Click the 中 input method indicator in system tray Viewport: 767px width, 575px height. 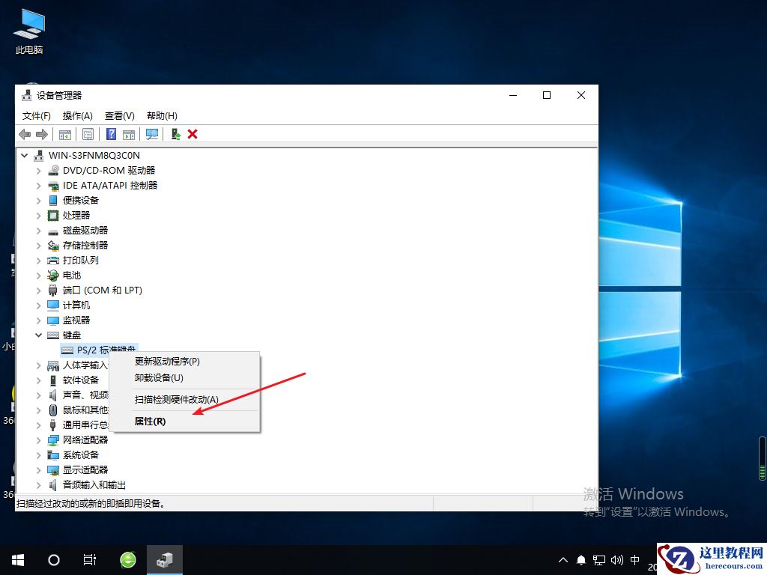[635, 559]
